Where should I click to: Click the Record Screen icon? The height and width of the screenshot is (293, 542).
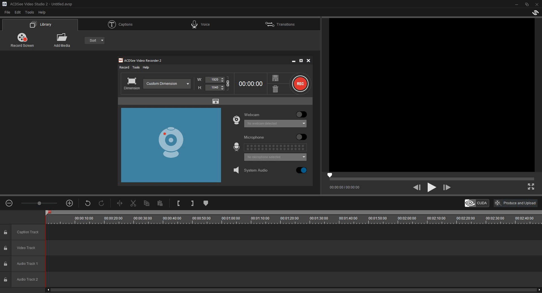point(22,37)
